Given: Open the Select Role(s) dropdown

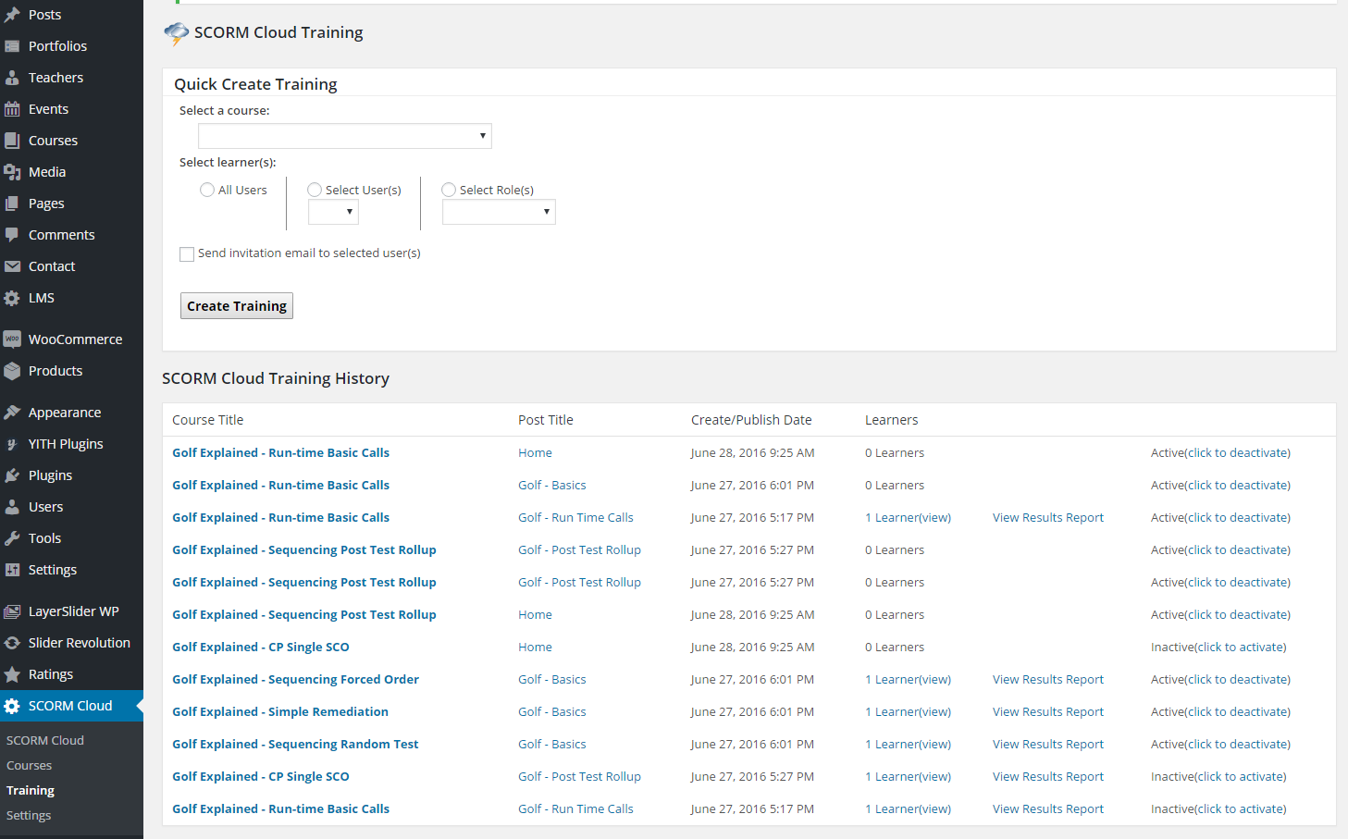Looking at the screenshot, I should [499, 212].
